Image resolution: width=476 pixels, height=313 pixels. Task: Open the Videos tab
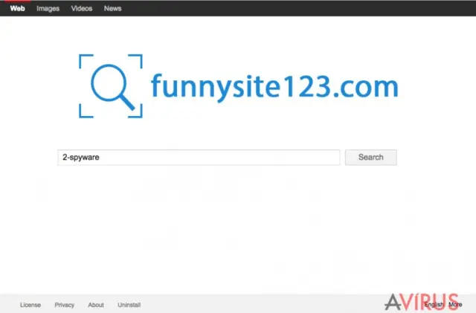pos(82,8)
